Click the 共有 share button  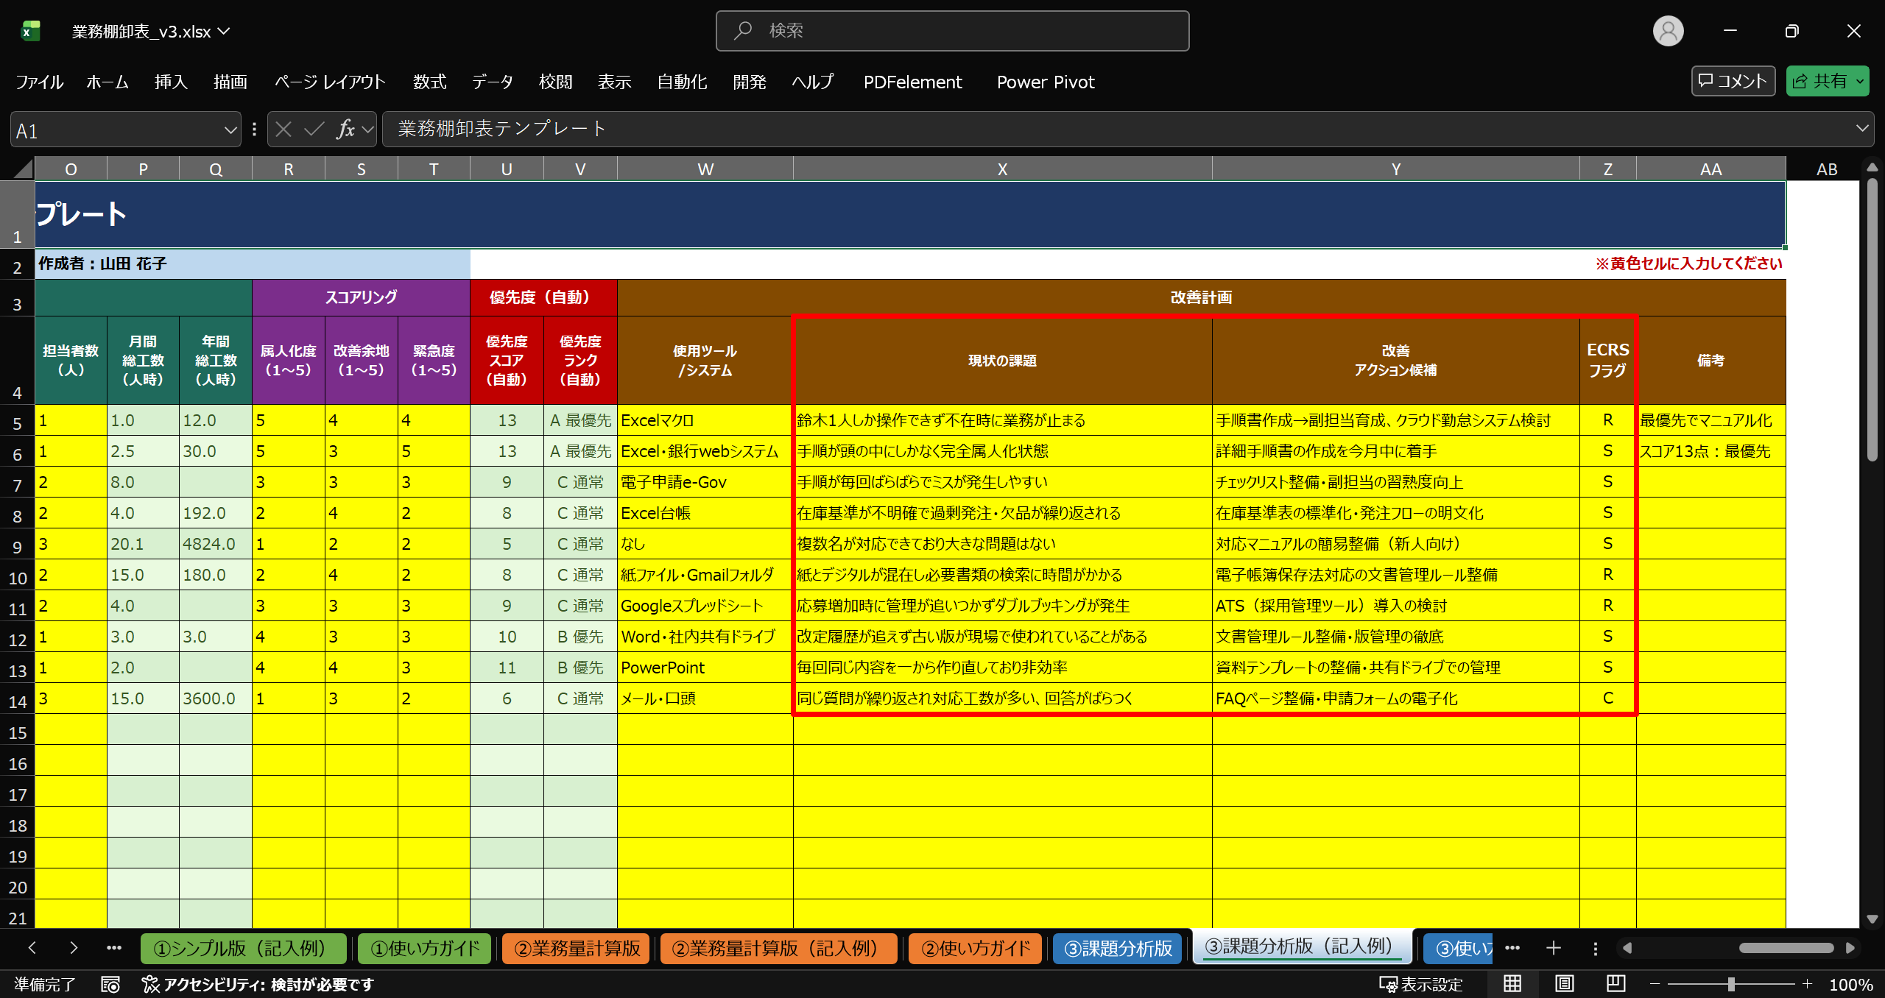click(1819, 81)
